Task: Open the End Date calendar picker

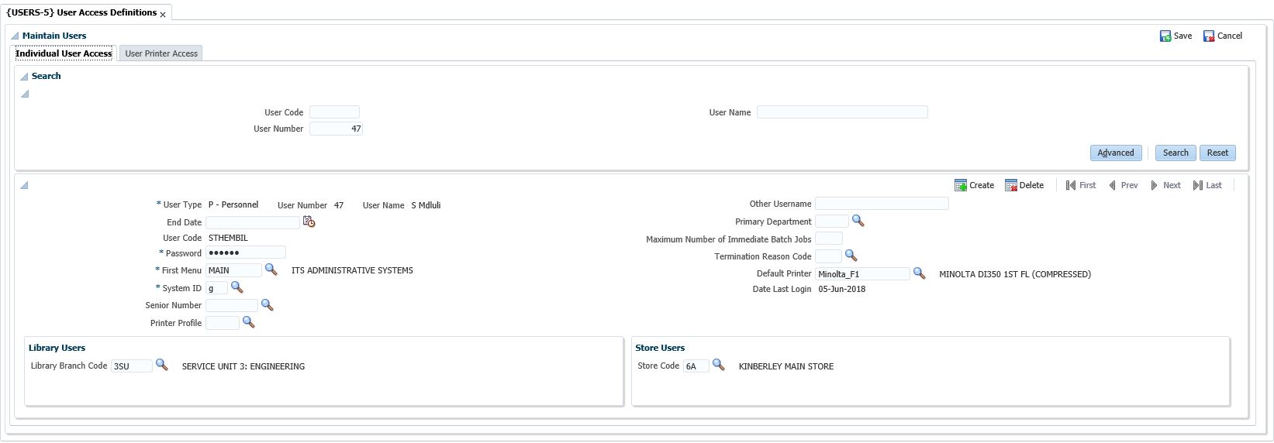Action: click(x=309, y=222)
